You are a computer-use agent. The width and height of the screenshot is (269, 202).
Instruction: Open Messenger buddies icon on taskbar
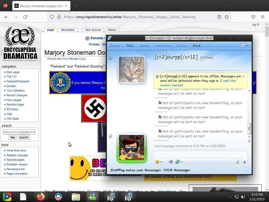92,197
